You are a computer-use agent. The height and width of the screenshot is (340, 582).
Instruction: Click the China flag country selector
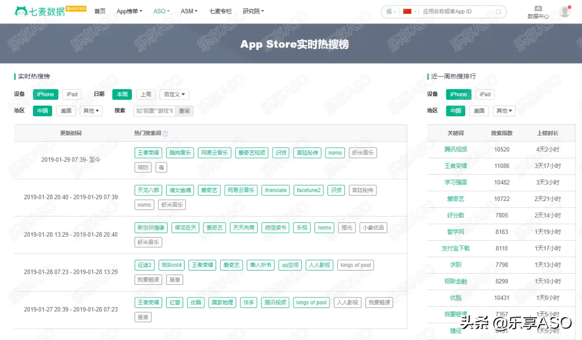(407, 11)
